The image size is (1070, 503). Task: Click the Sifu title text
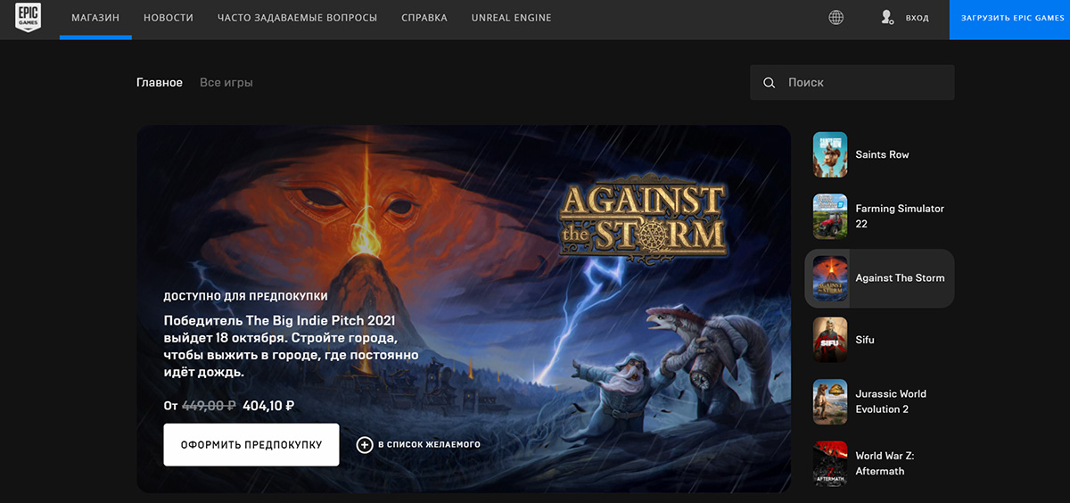[x=865, y=340]
